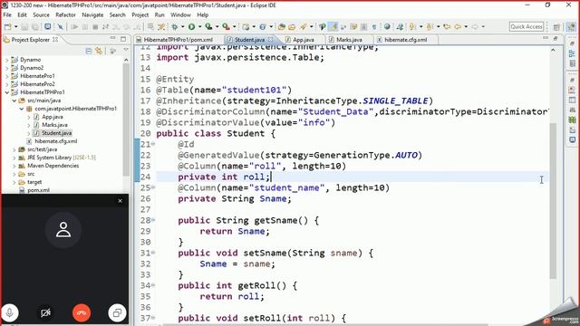Click the Skip All Breakpoints icon
The image size is (580, 326).
click(61, 26)
